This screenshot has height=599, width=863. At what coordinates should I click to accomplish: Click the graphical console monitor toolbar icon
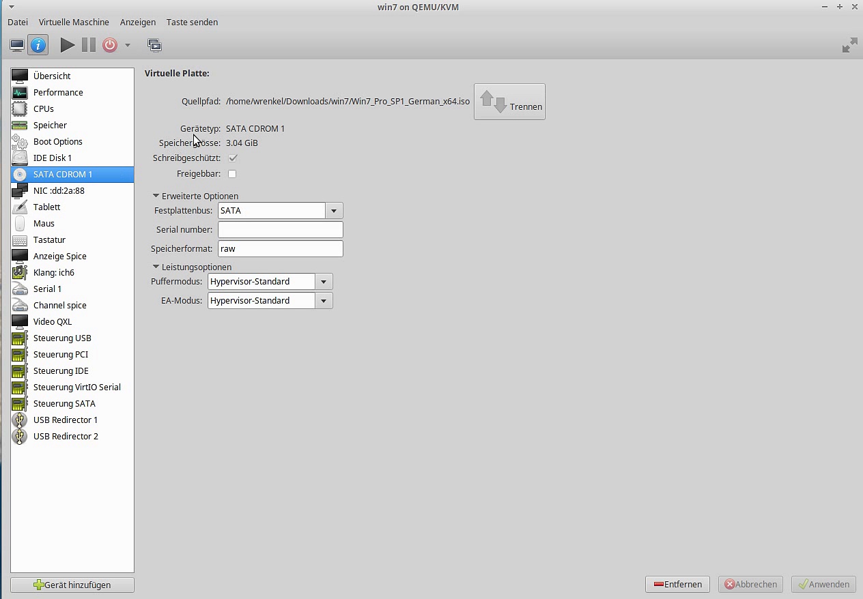[17, 45]
